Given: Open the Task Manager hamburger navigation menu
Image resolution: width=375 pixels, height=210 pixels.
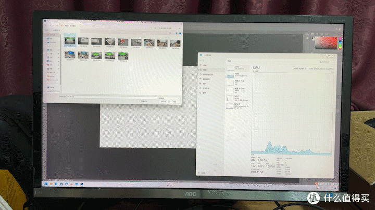Looking at the screenshot, I should tap(201, 61).
